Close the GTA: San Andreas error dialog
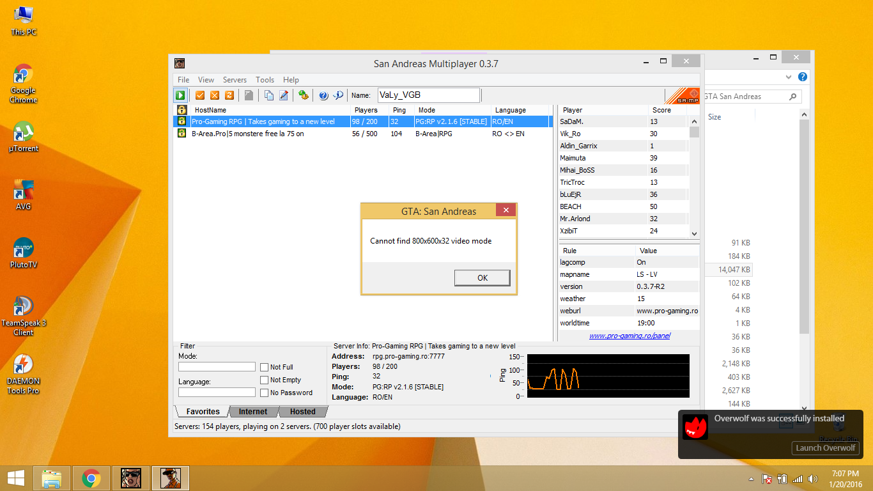 (506, 210)
